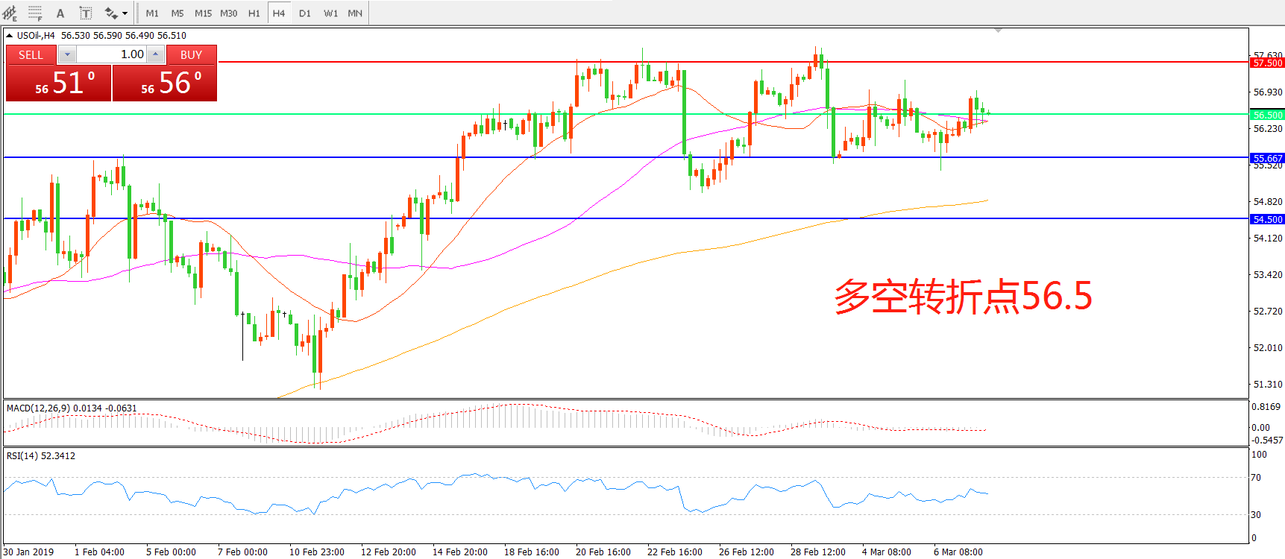
Task: Pick the Text Label tool
Action: pyautogui.click(x=86, y=13)
